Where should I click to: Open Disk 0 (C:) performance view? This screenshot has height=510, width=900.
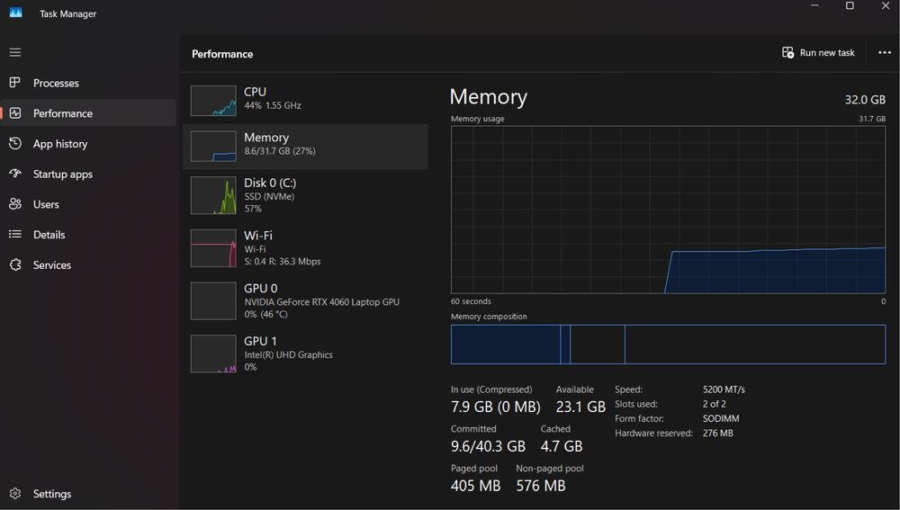coord(305,195)
